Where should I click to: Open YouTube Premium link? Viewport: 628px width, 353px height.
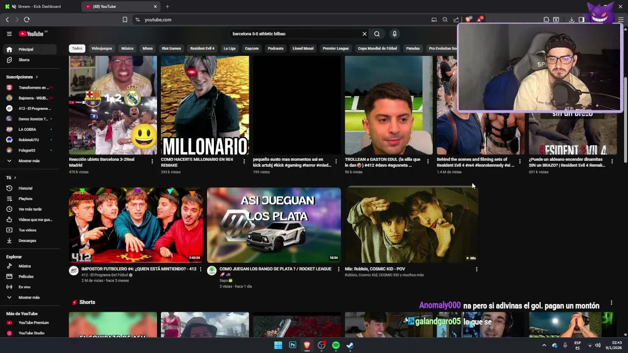[x=33, y=323]
